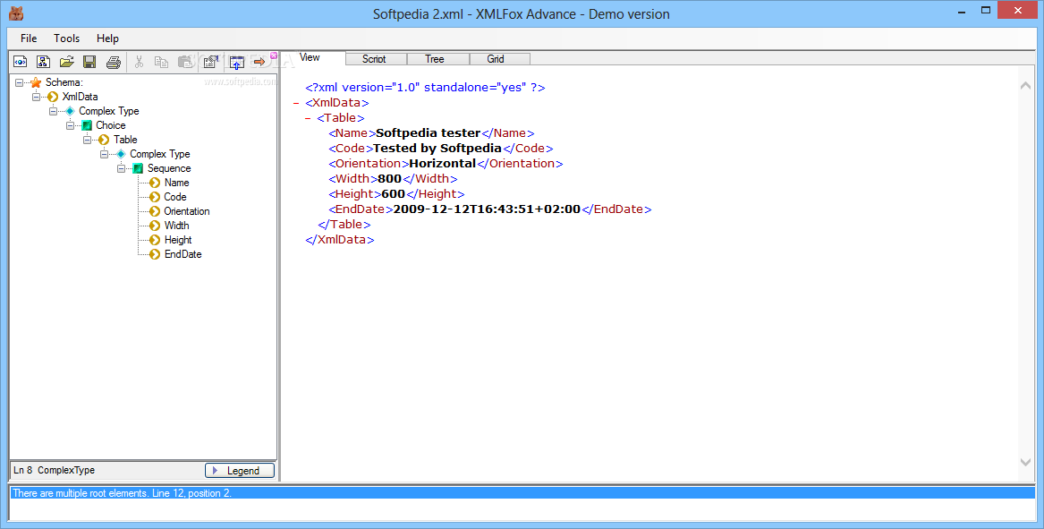Click the diamond icon beside first Complex Type
Screen dimensions: 1044x529
(x=70, y=111)
